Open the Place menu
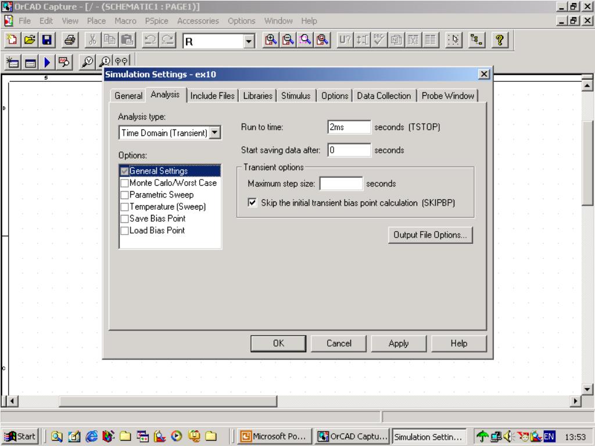 coord(96,21)
